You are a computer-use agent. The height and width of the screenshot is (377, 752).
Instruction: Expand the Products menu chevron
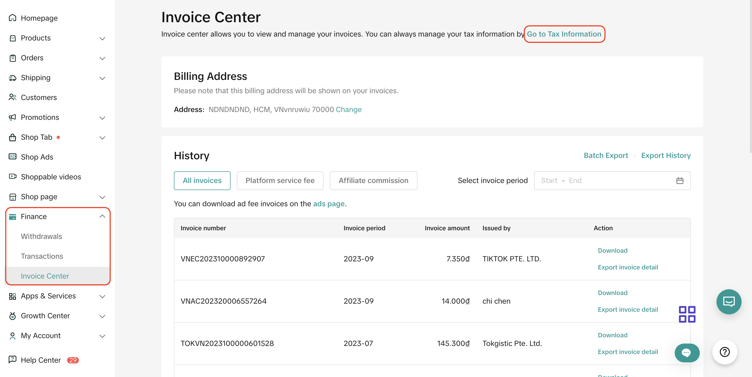pos(102,38)
